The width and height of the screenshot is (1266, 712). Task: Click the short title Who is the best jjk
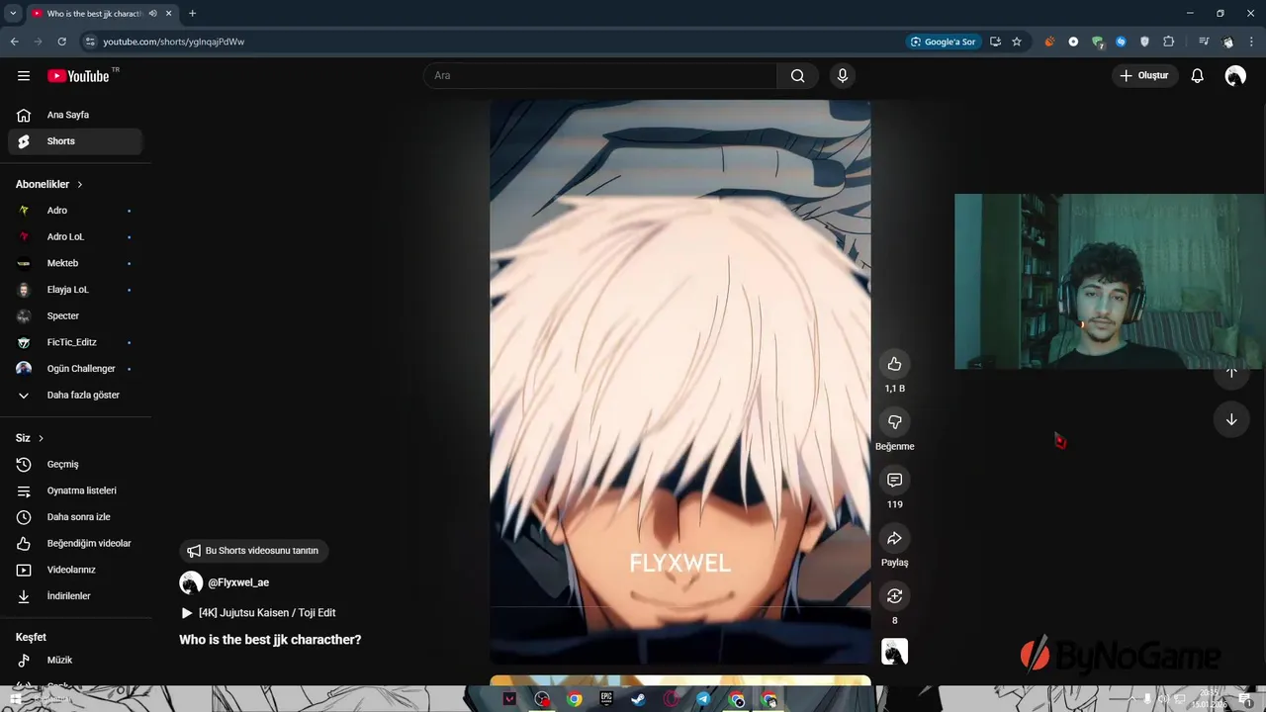[270, 640]
